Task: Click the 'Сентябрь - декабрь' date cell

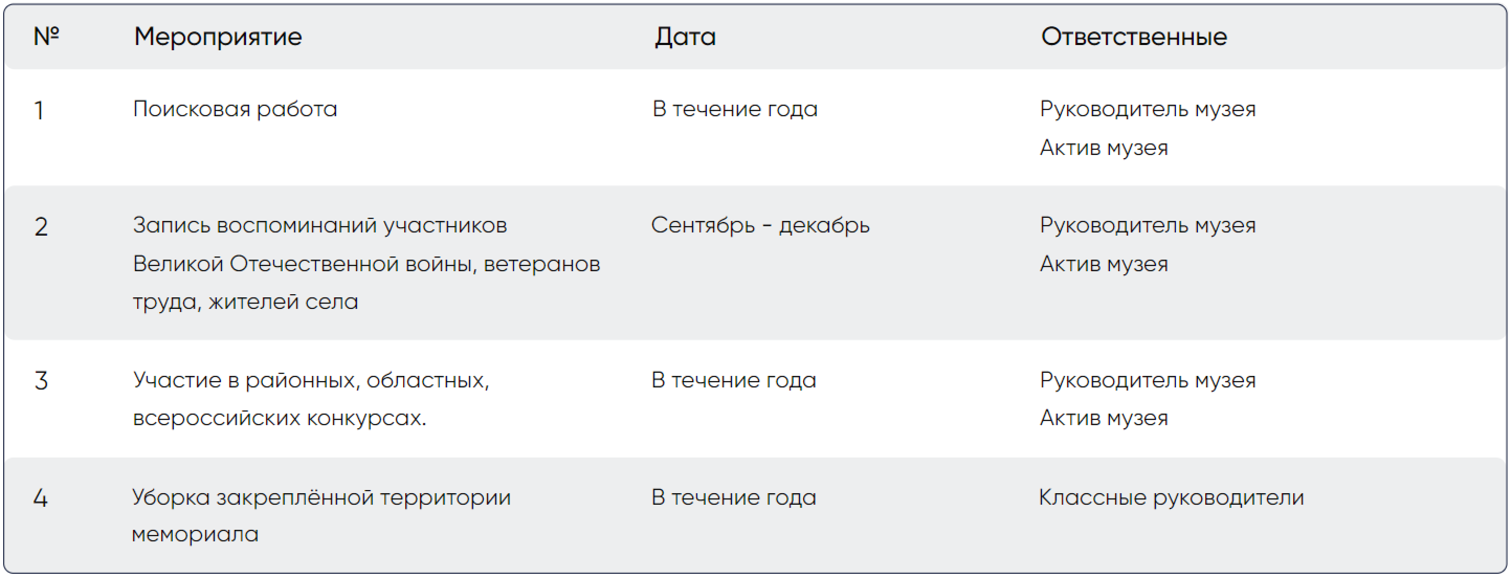Action: coord(760,226)
